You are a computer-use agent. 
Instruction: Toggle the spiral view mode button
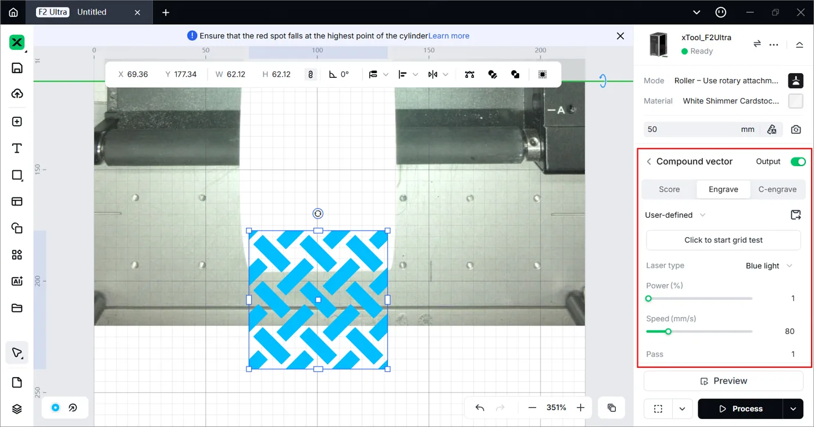73,408
